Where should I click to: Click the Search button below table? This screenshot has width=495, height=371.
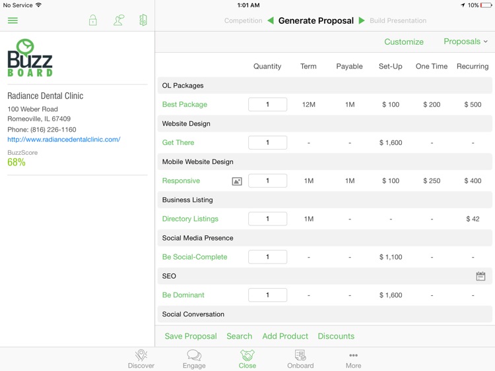pyautogui.click(x=240, y=336)
